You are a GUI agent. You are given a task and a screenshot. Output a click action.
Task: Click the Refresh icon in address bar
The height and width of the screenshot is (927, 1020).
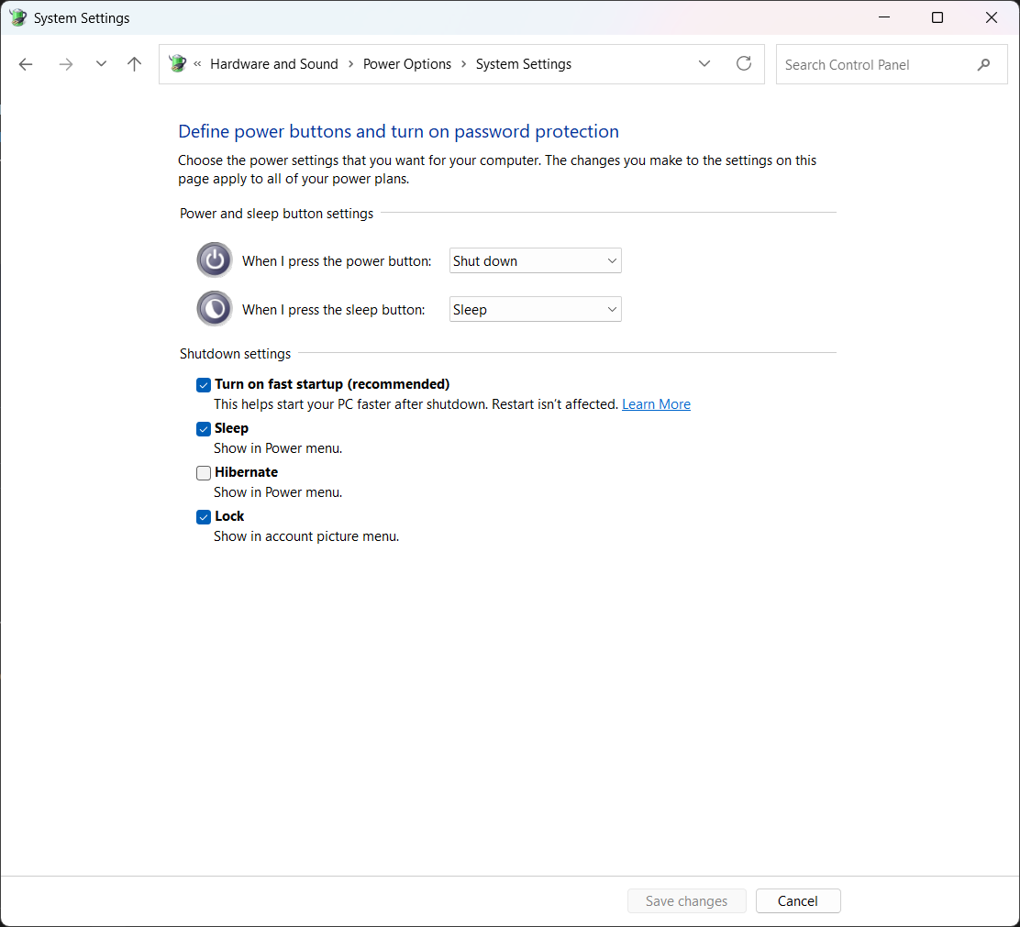click(744, 63)
